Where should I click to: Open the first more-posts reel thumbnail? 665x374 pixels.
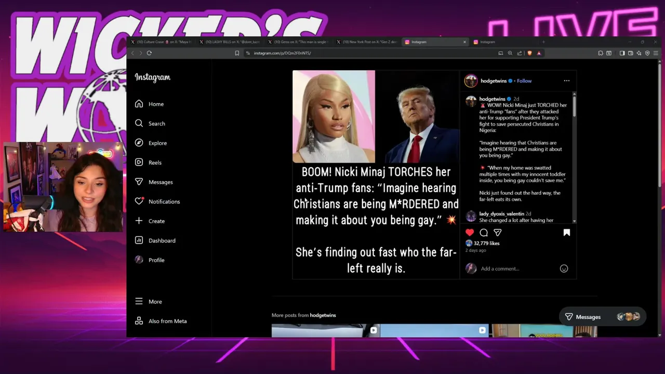tap(325, 330)
